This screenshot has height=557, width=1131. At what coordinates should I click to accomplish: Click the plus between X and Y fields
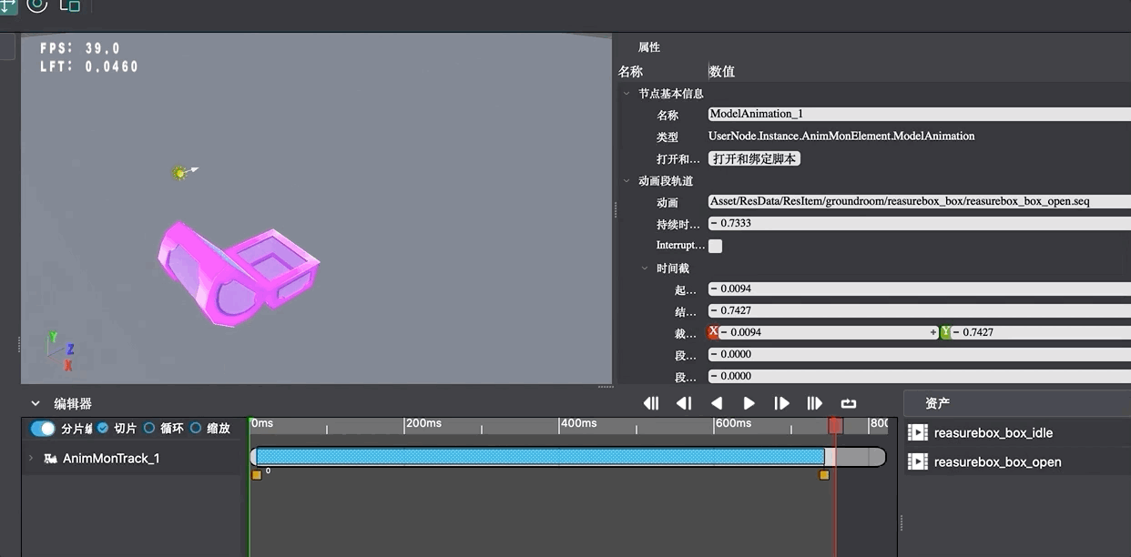933,333
